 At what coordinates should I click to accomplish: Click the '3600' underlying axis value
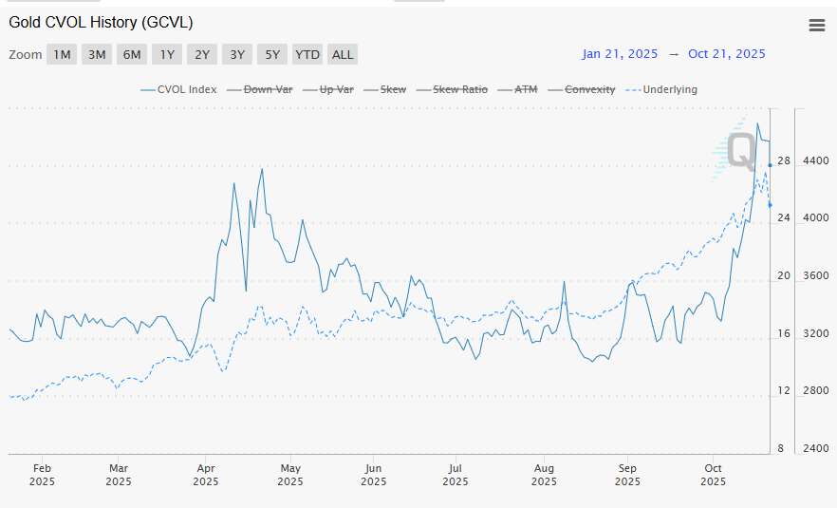click(x=816, y=276)
